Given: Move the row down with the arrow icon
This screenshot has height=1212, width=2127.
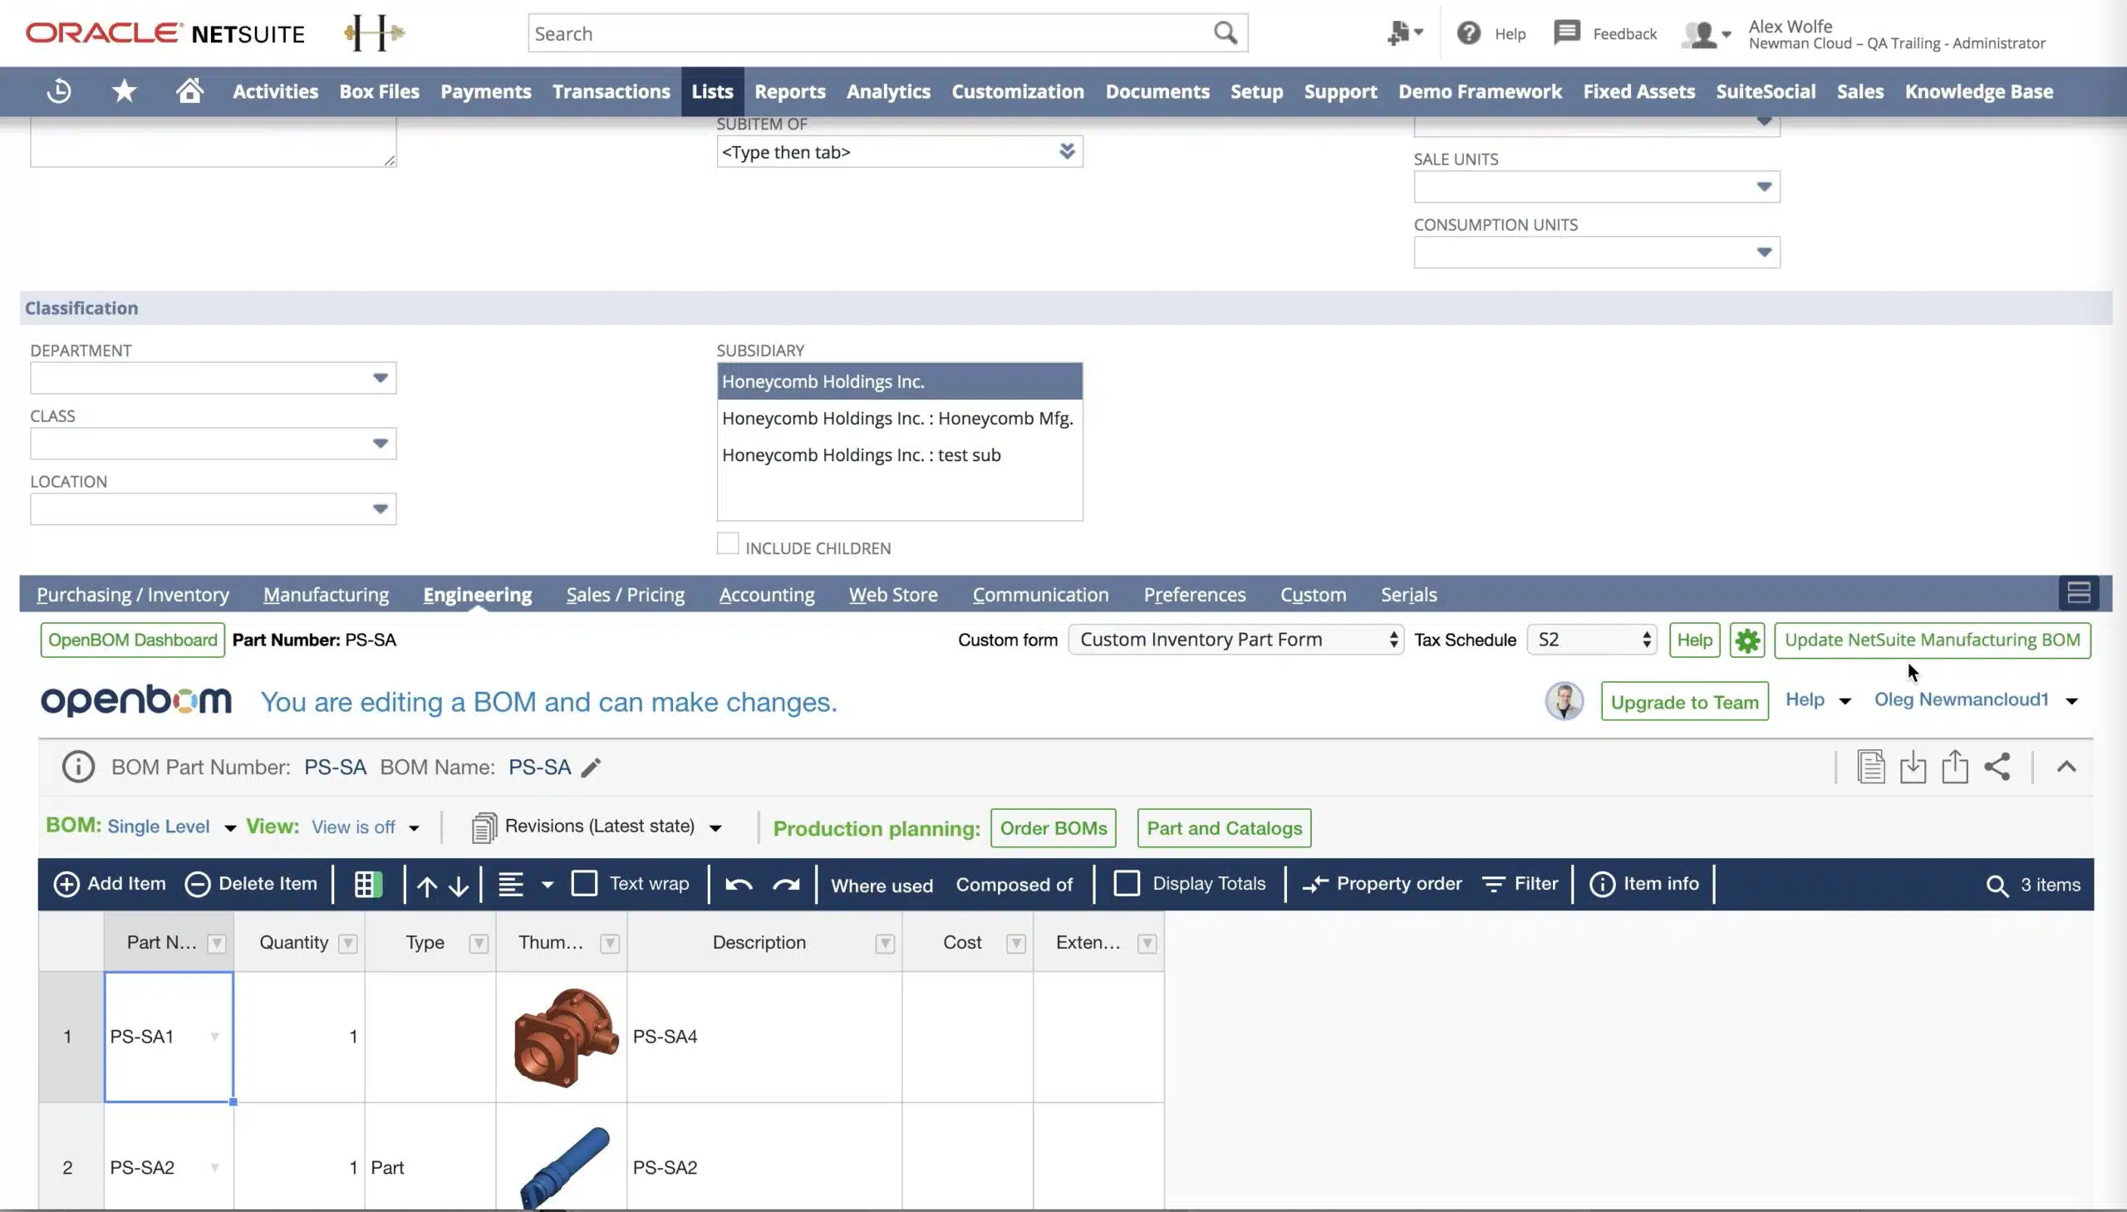Looking at the screenshot, I should pos(459,886).
